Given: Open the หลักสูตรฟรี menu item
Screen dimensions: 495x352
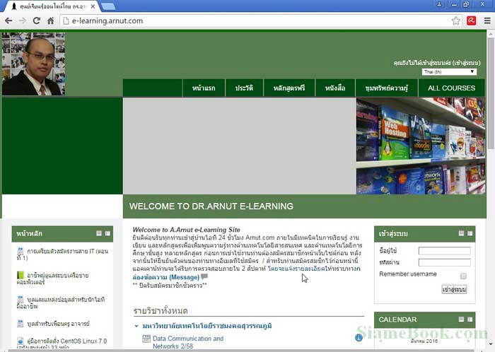Looking at the screenshot, I should click(x=289, y=88).
